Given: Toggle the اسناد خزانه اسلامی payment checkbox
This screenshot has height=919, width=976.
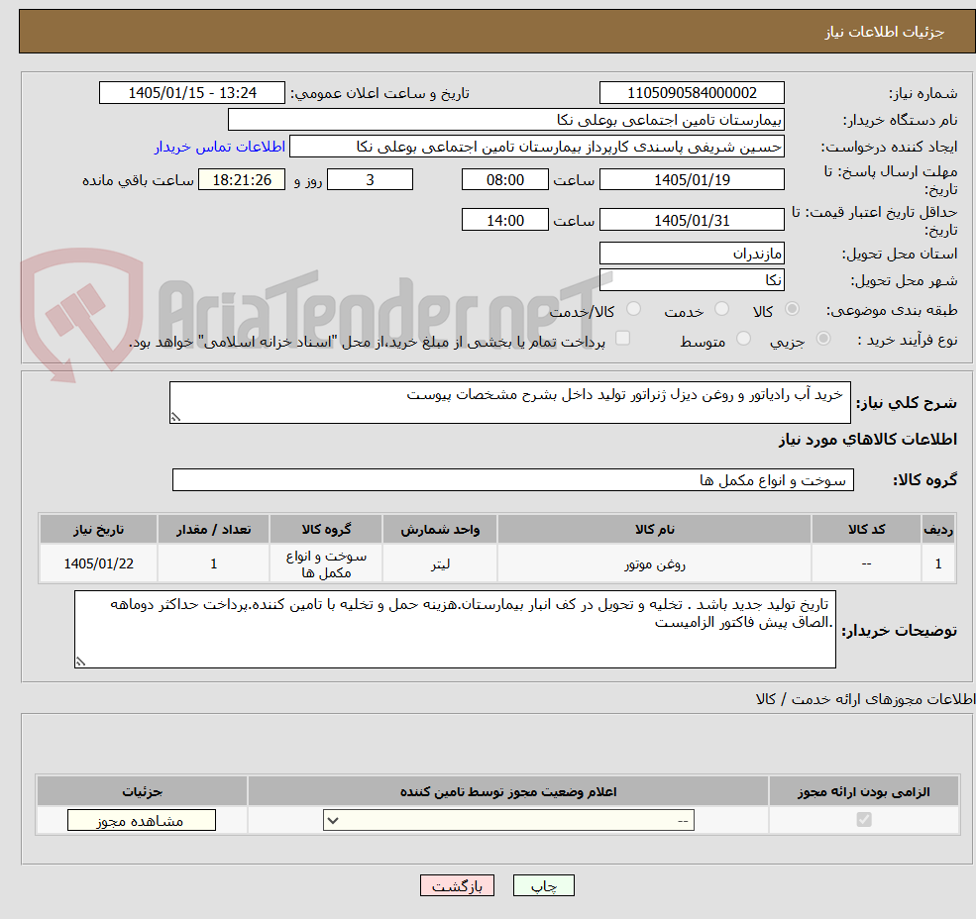Looking at the screenshot, I should coord(622,338).
